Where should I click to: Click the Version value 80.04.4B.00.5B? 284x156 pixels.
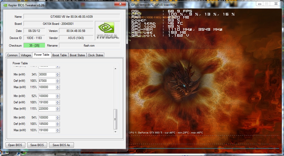tap(76, 31)
